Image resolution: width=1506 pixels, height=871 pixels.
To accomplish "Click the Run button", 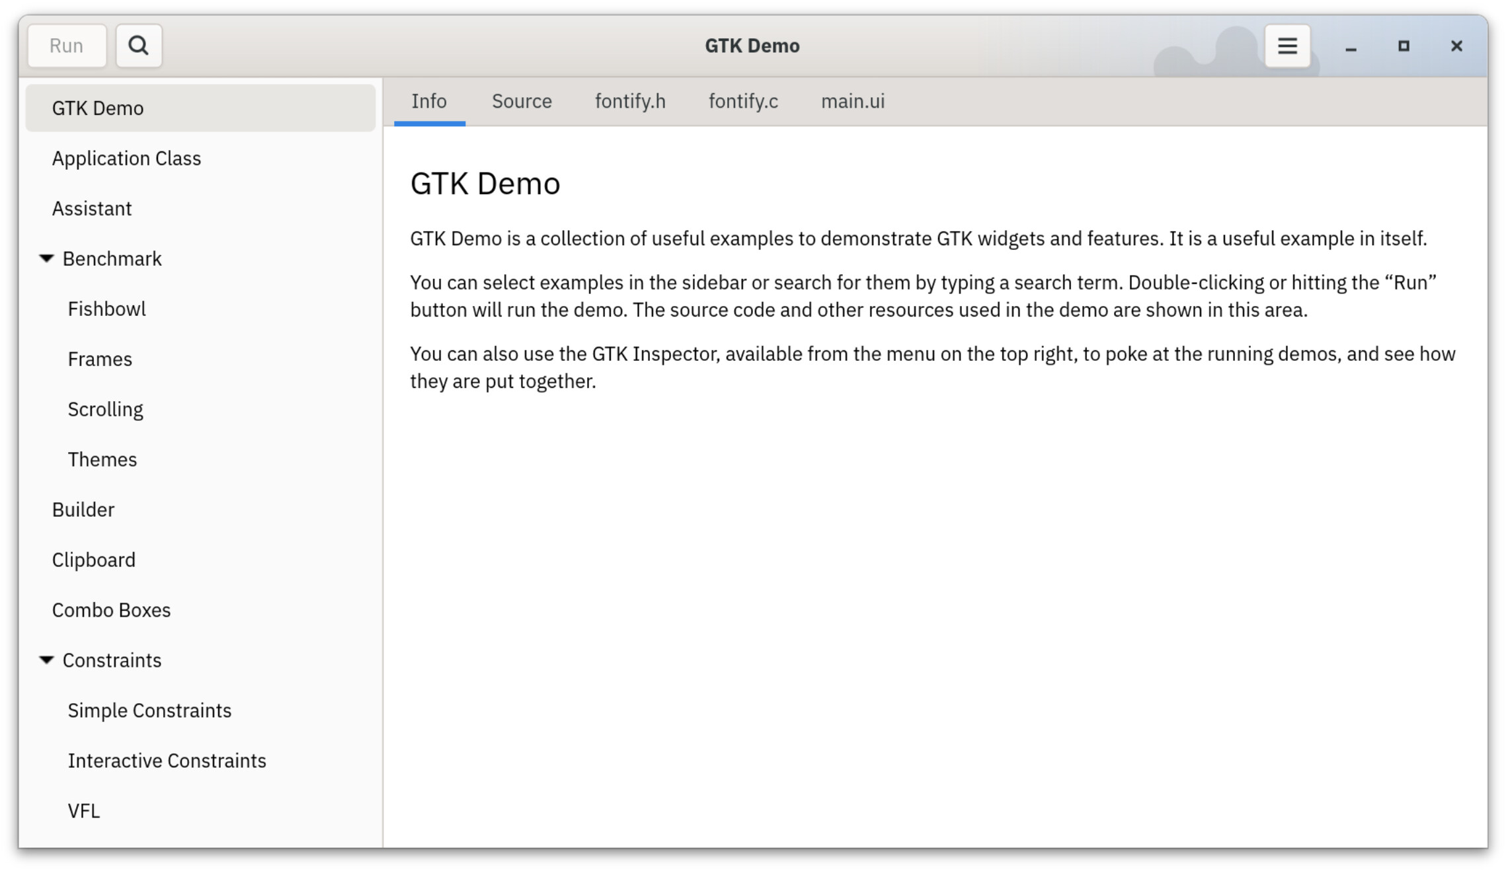I will (x=67, y=46).
